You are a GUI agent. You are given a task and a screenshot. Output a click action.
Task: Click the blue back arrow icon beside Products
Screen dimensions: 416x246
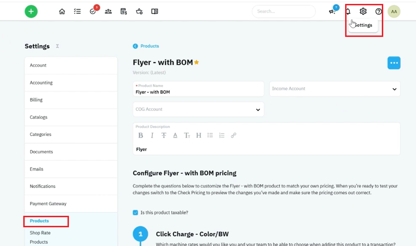pos(135,46)
